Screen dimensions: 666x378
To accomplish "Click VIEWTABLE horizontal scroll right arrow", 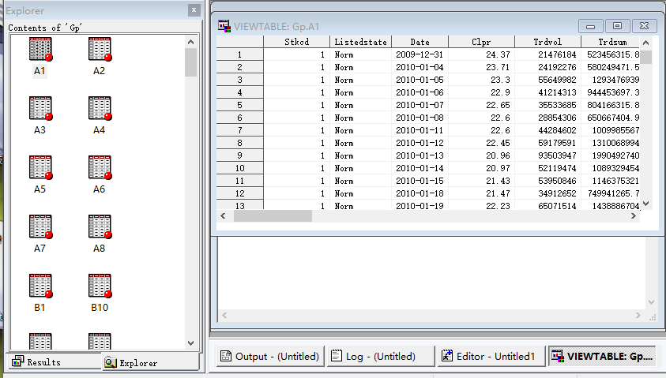I will (x=634, y=215).
